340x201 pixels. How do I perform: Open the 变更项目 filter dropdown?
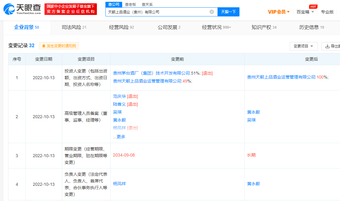tap(303, 46)
